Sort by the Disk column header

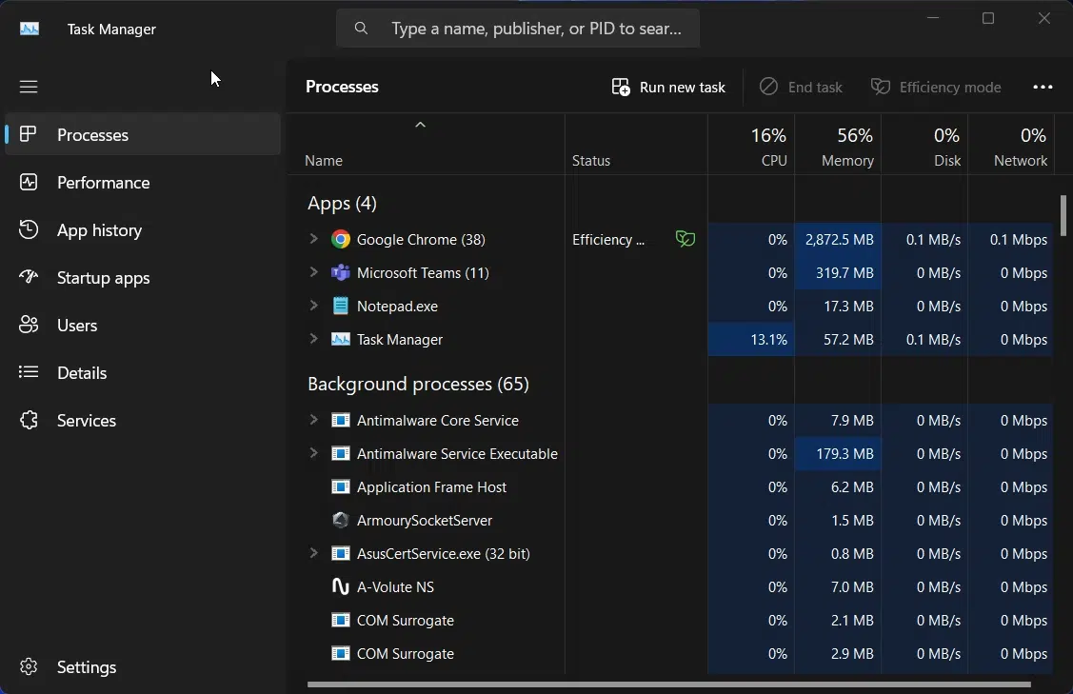pyautogui.click(x=924, y=145)
